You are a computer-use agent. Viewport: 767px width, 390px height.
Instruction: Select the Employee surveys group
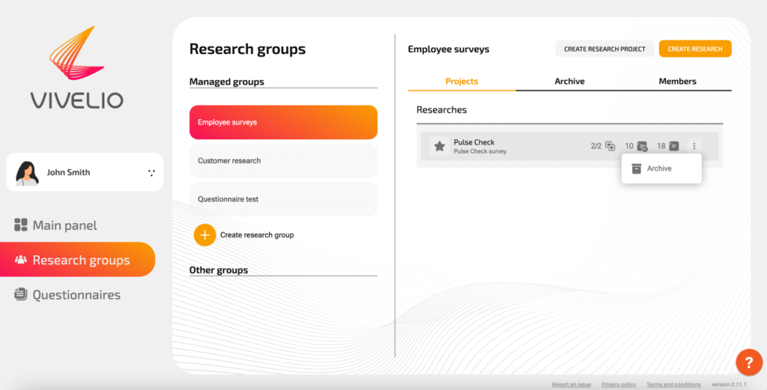pos(283,122)
